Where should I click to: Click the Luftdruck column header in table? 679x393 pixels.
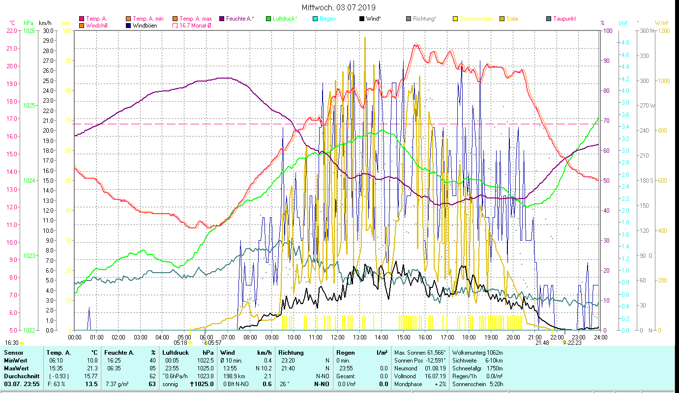tap(176, 353)
